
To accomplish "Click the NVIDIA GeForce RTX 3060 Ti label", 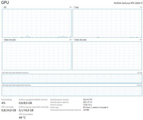I will (128, 3).
